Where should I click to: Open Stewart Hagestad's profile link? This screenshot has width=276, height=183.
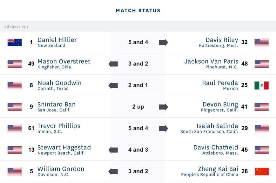pos(64,148)
